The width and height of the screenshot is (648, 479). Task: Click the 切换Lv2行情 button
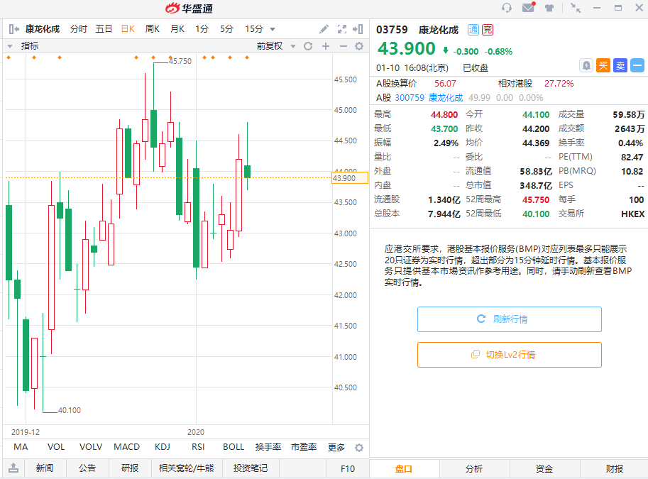510,355
